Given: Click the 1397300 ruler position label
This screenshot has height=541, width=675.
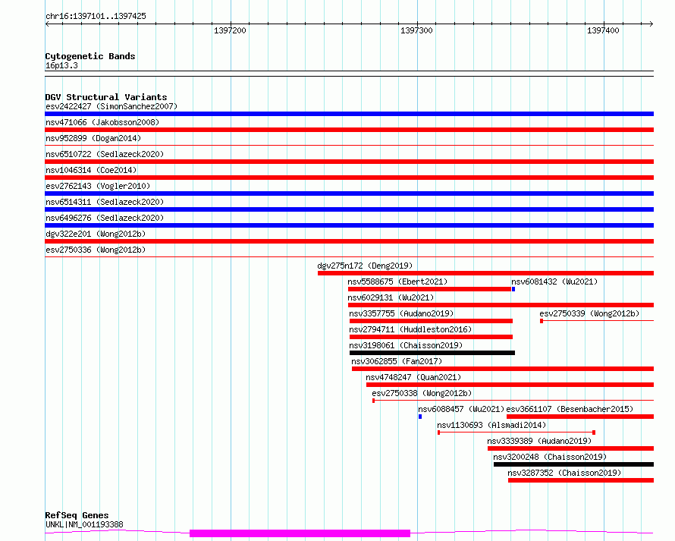Looking at the screenshot, I should pos(416,30).
